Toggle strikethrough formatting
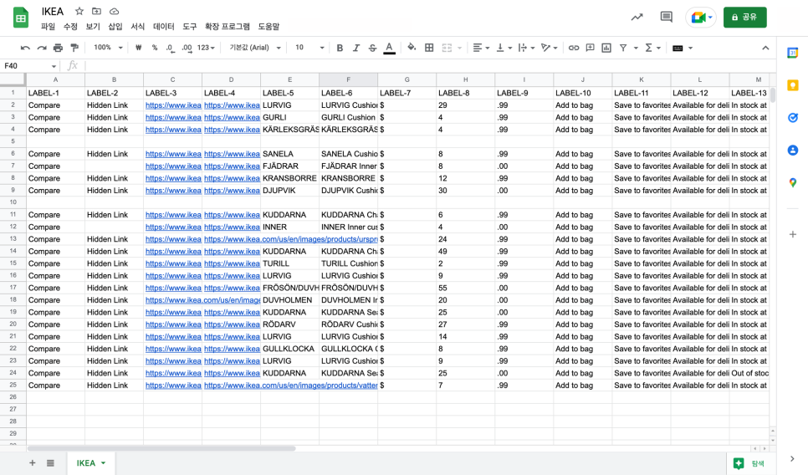The width and height of the screenshot is (808, 475). pyautogui.click(x=372, y=48)
